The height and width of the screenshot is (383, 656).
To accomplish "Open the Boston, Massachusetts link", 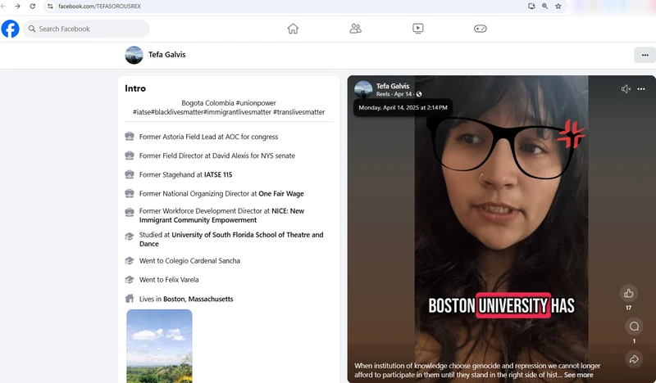I will [198, 299].
